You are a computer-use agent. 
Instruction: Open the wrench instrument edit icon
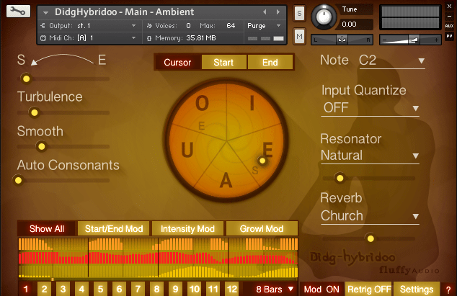click(18, 12)
